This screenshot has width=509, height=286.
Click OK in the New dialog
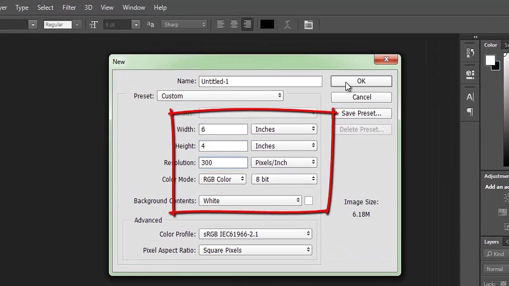[x=361, y=81]
